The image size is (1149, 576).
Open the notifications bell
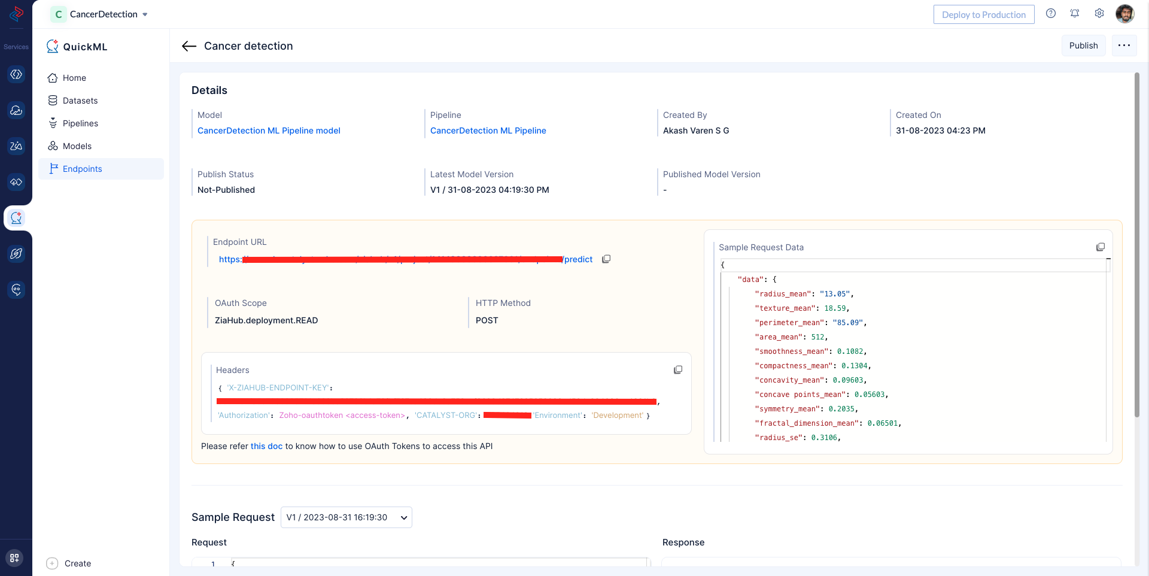(x=1075, y=14)
